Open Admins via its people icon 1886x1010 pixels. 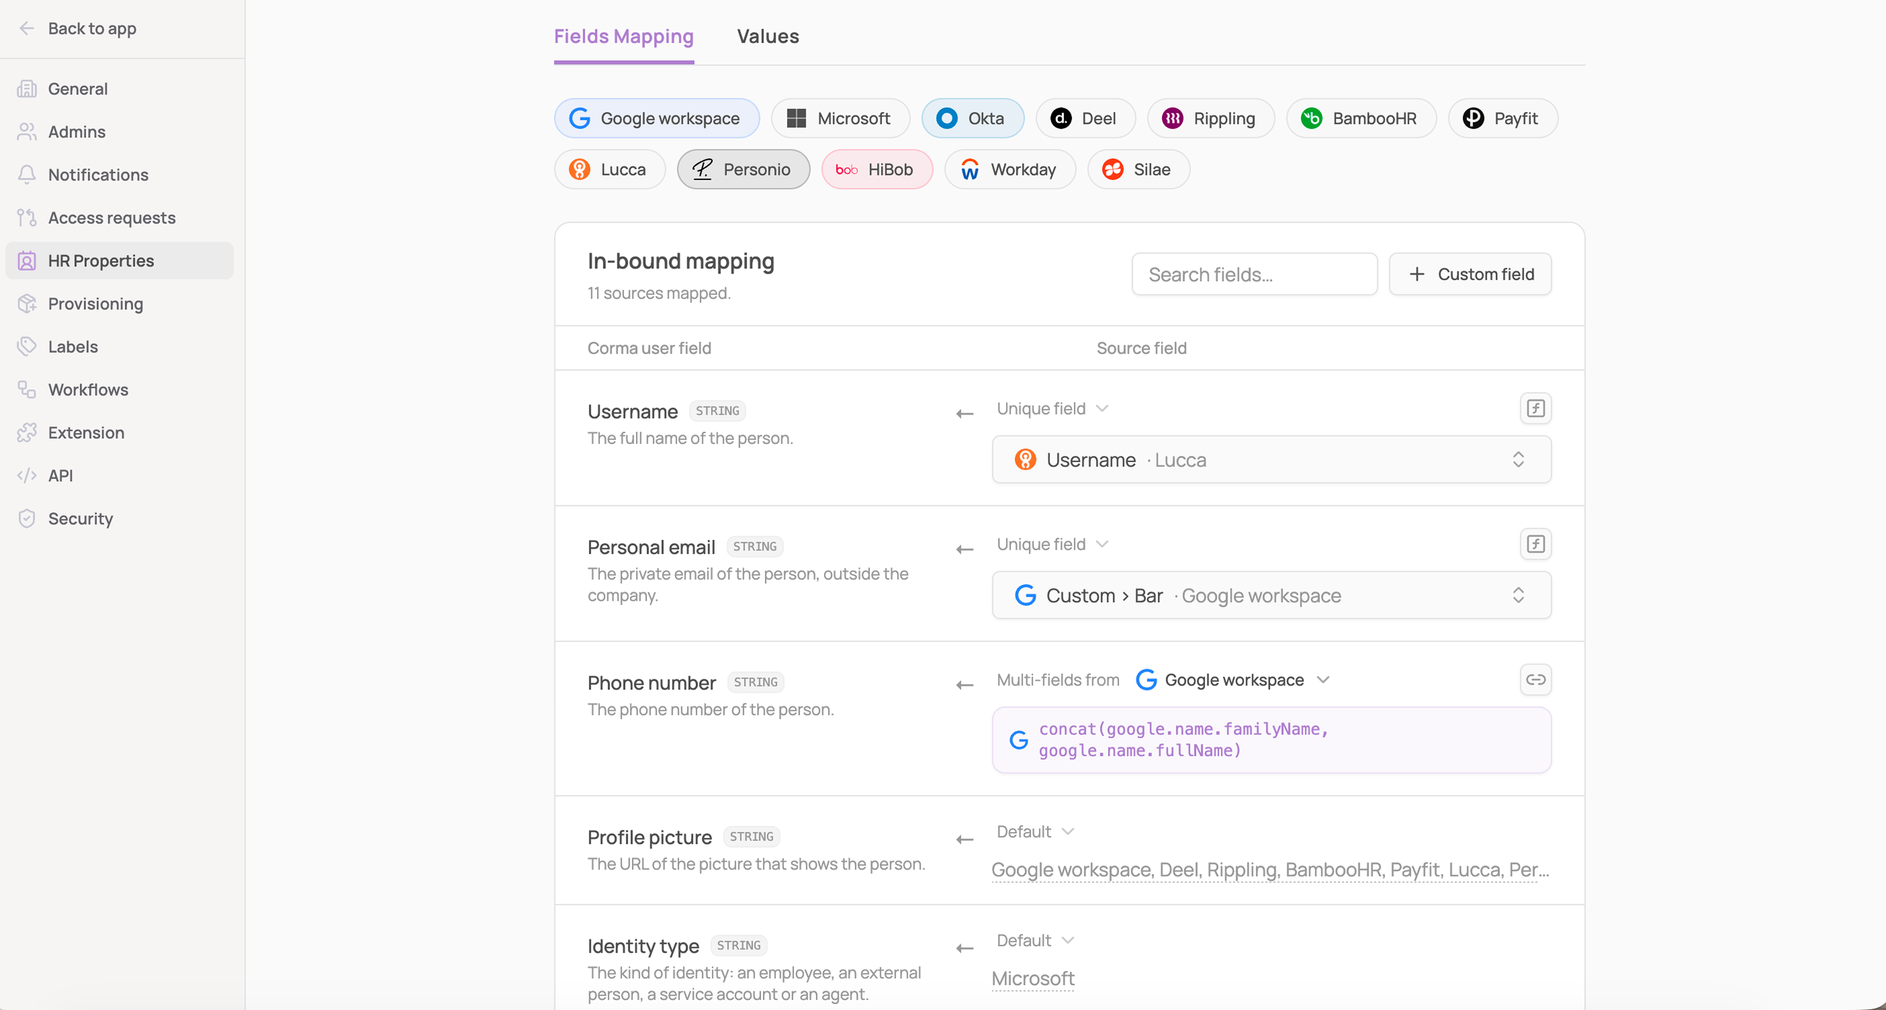pos(27,132)
